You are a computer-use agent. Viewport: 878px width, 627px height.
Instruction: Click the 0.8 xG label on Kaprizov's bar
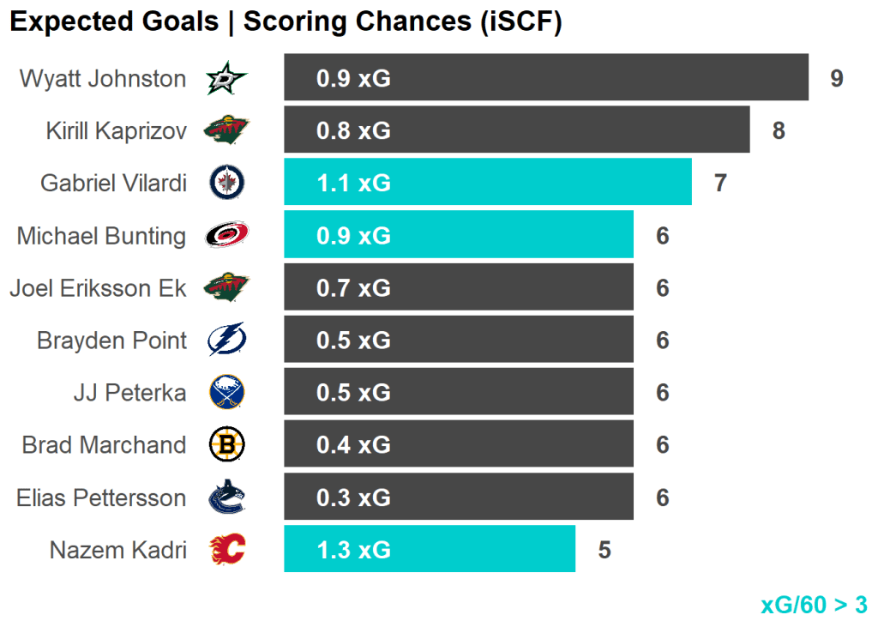[x=353, y=130]
